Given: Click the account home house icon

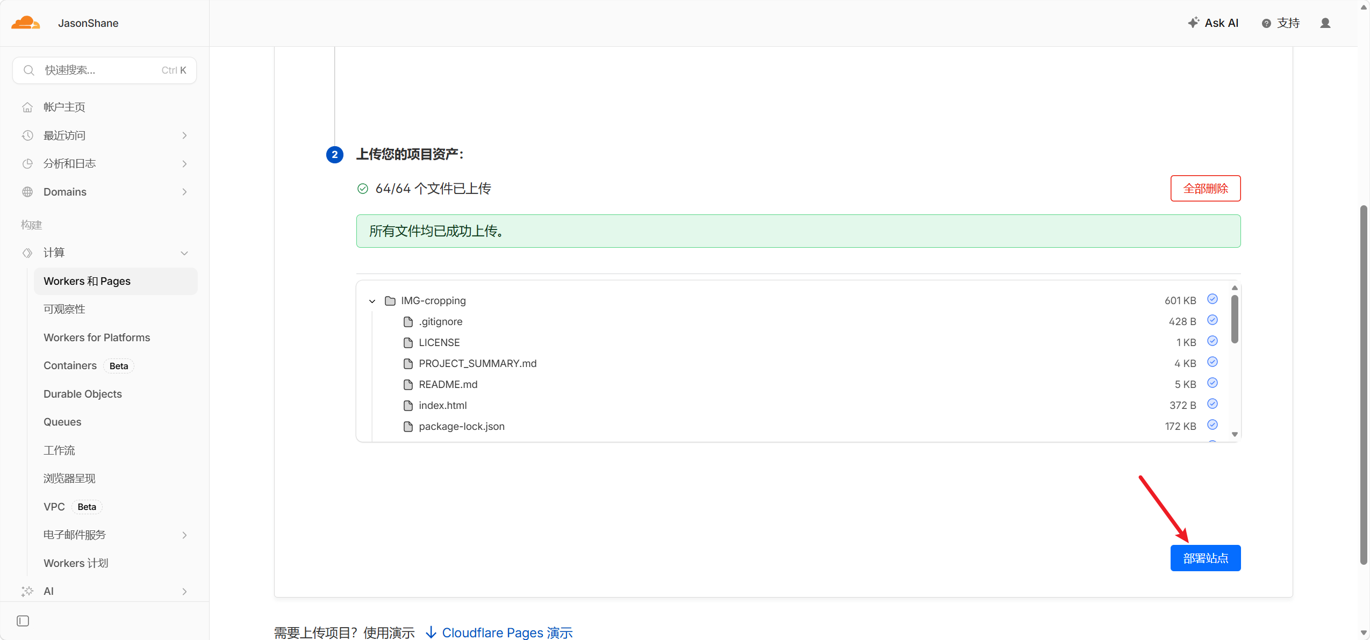Looking at the screenshot, I should point(27,107).
